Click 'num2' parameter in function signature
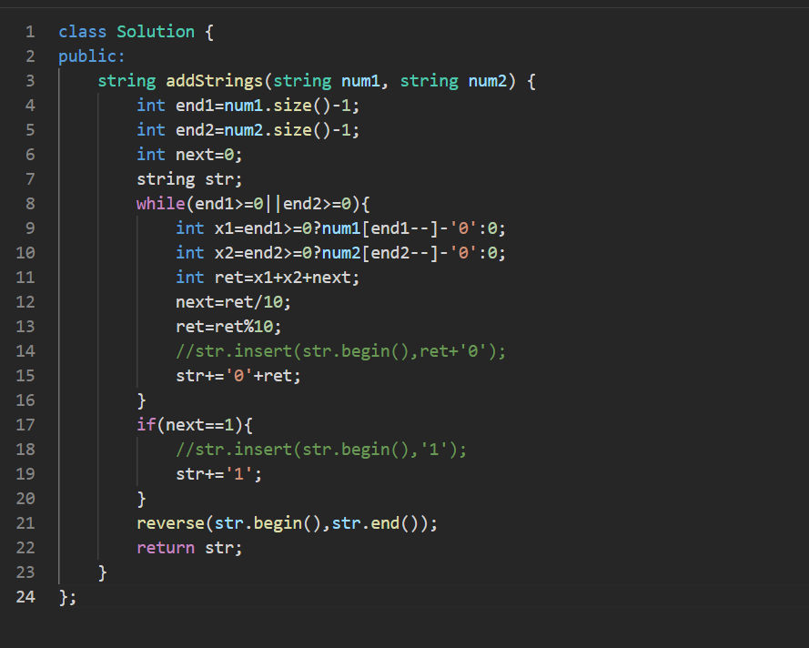The width and height of the screenshot is (809, 648). [x=488, y=81]
